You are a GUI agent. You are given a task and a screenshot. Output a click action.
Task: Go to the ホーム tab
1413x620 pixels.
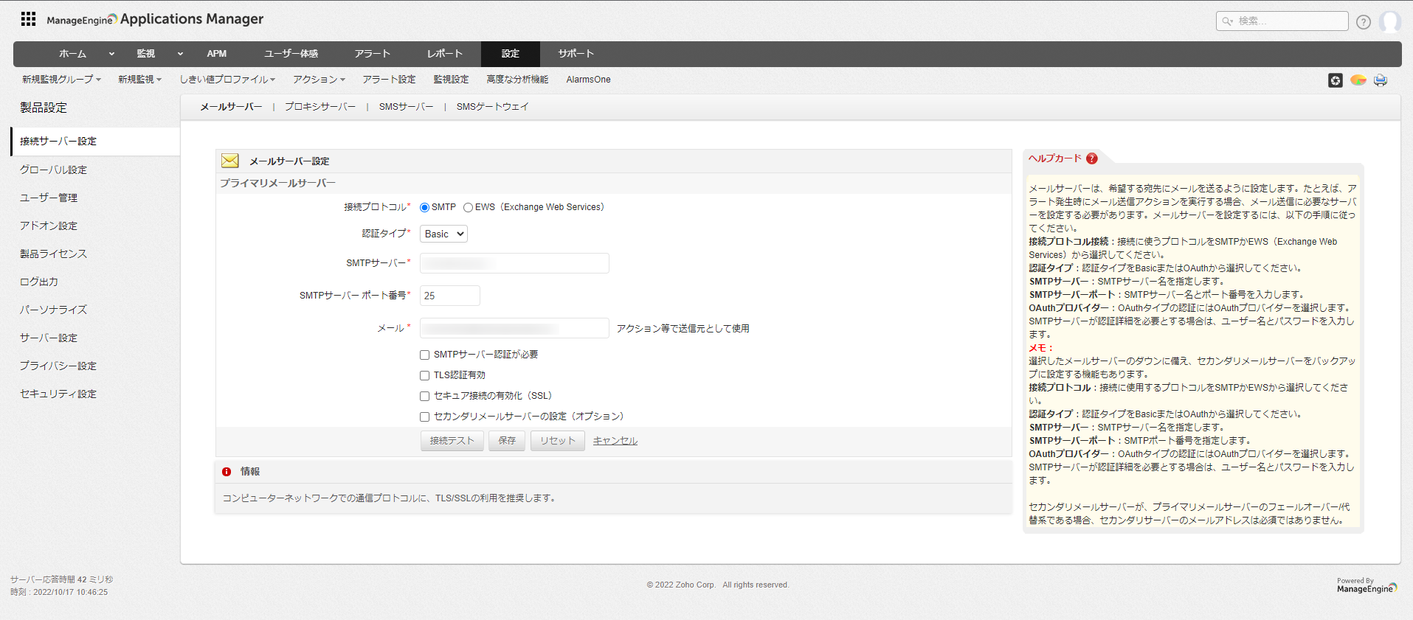click(73, 54)
